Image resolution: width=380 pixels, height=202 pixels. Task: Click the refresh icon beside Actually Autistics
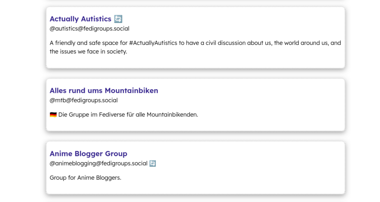118,19
